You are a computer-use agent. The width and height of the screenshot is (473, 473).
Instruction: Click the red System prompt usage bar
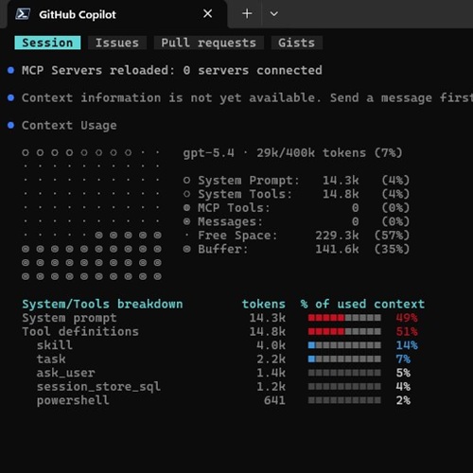click(x=344, y=318)
